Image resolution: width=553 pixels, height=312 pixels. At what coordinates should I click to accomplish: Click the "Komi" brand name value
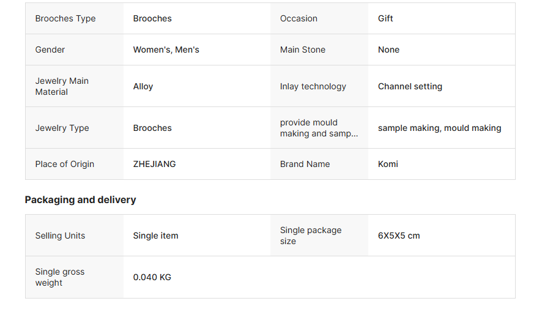(x=388, y=164)
